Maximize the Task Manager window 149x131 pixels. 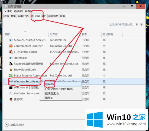click(x=132, y=7)
